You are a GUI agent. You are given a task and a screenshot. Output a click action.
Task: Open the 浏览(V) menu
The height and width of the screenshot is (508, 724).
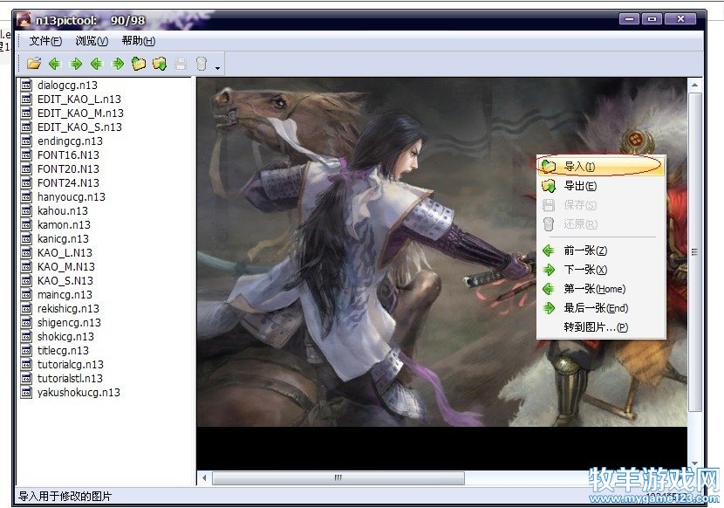[92, 41]
